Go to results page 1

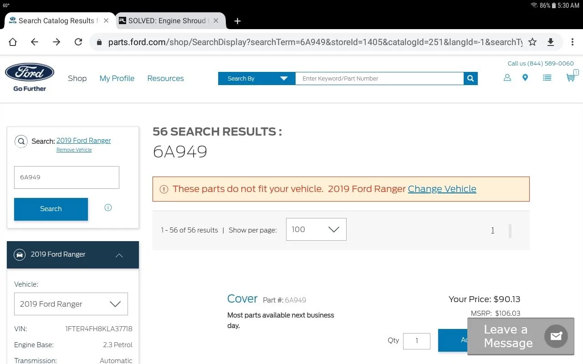(492, 230)
